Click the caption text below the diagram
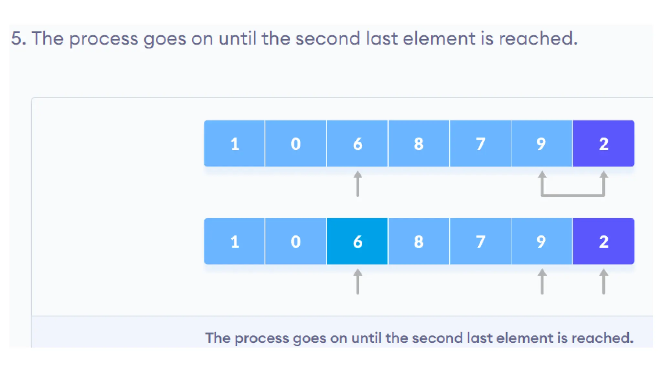This screenshot has height=372, width=662. click(419, 338)
